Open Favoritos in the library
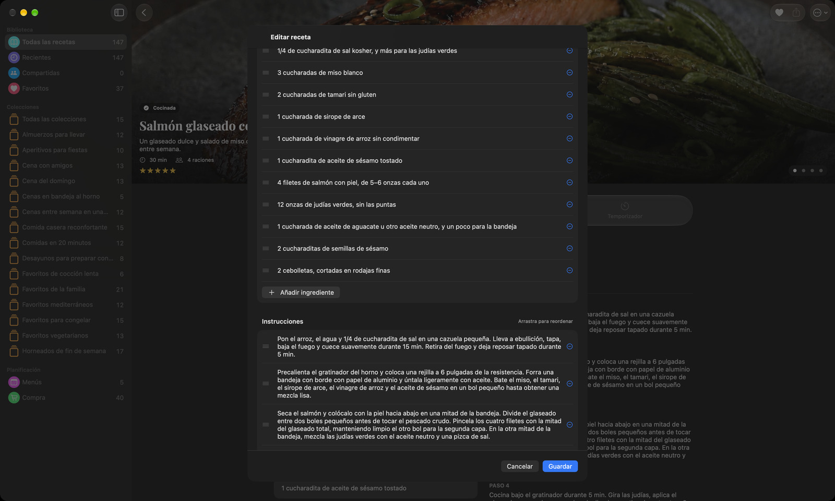Screen dimensions: 835x501 click(66, 88)
